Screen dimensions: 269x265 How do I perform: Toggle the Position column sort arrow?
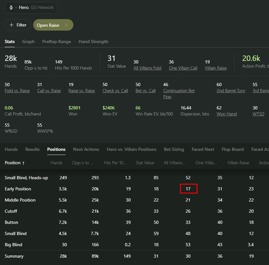coord(23,163)
